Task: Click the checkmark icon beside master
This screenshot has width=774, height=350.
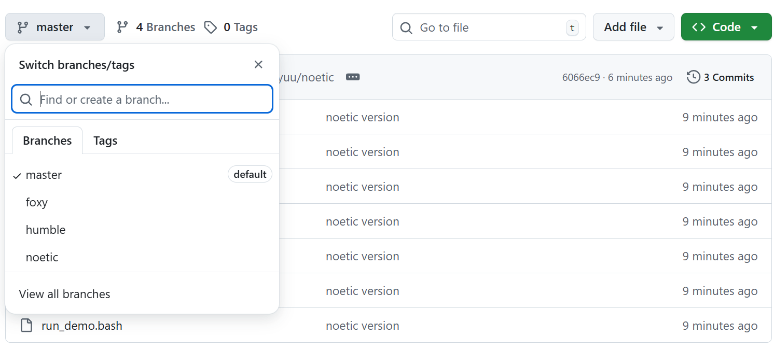Action: pyautogui.click(x=17, y=175)
